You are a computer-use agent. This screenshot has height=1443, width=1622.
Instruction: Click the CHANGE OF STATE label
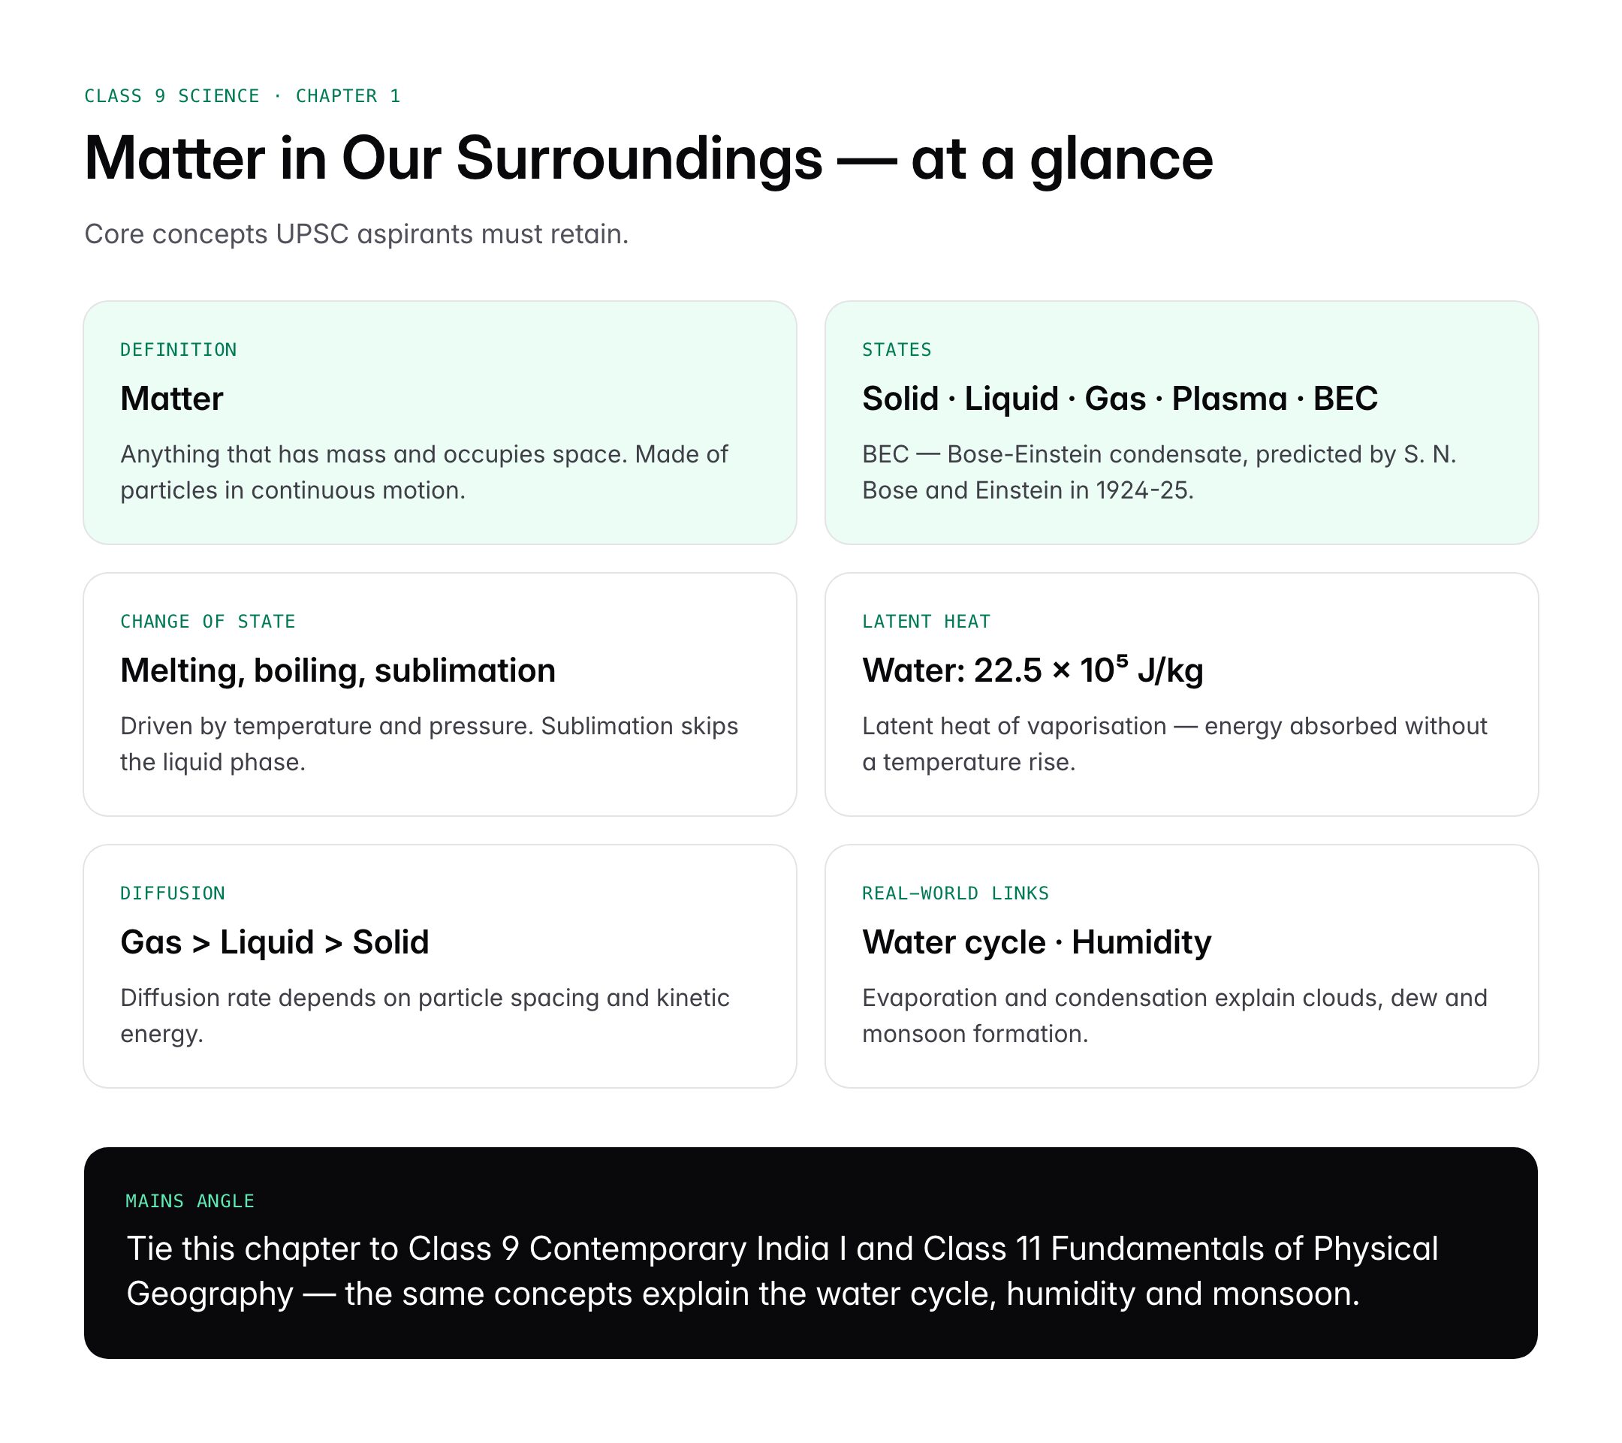(x=207, y=621)
